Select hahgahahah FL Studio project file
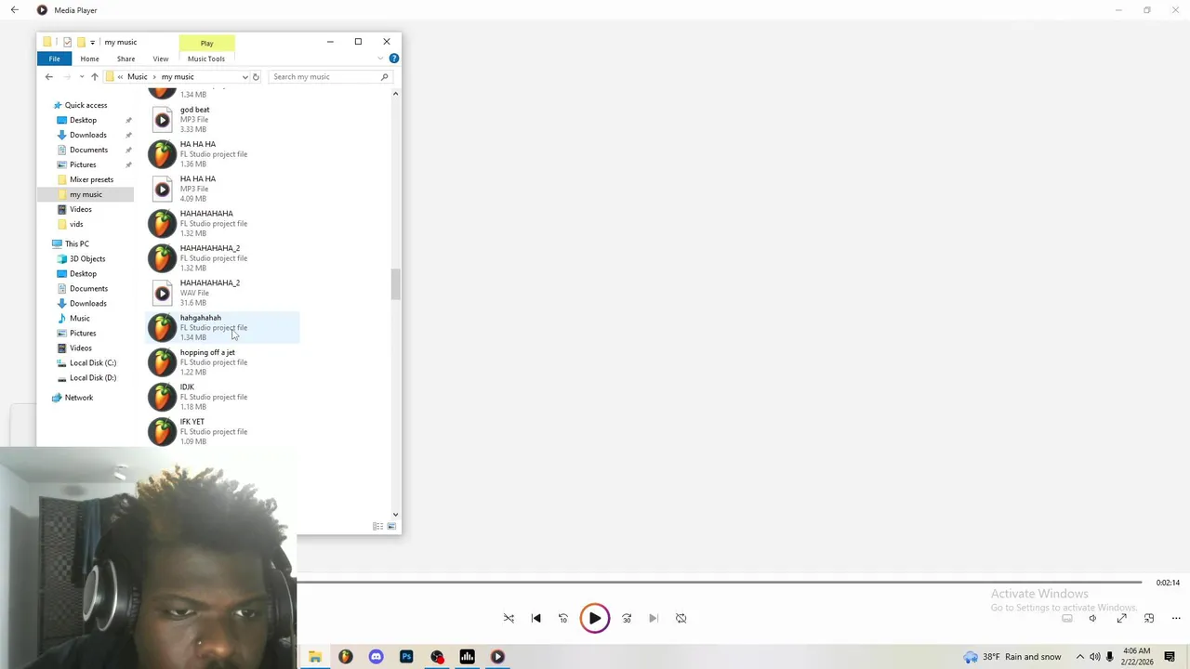Viewport: 1190px width, 669px height. (x=223, y=328)
